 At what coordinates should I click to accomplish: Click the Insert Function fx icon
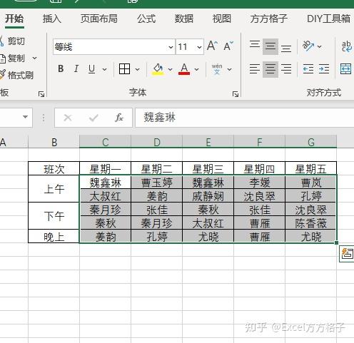pyautogui.click(x=119, y=118)
